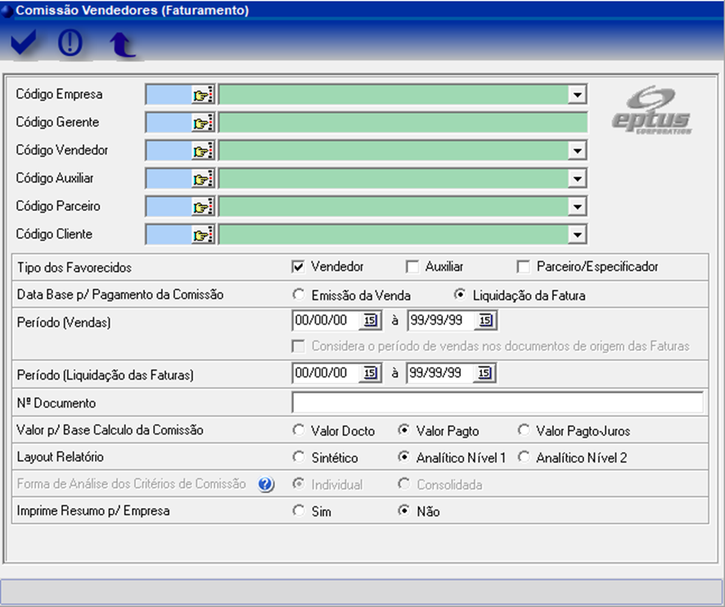This screenshot has width=725, height=607.
Task: Click the checkmark confirm icon in toolbar
Action: click(x=25, y=45)
